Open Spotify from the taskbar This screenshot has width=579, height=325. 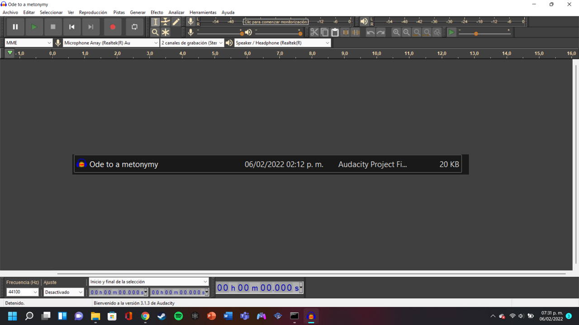coord(178,316)
